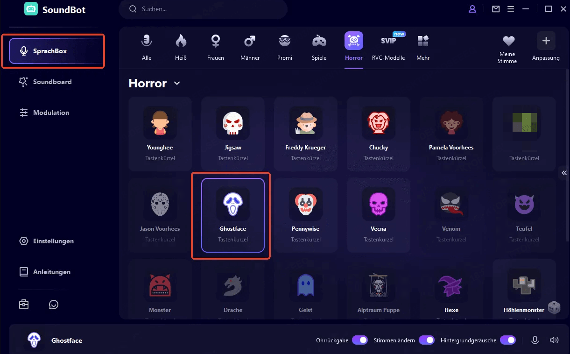Click the microphone icon in bottom bar
The width and height of the screenshot is (570, 354).
click(535, 340)
